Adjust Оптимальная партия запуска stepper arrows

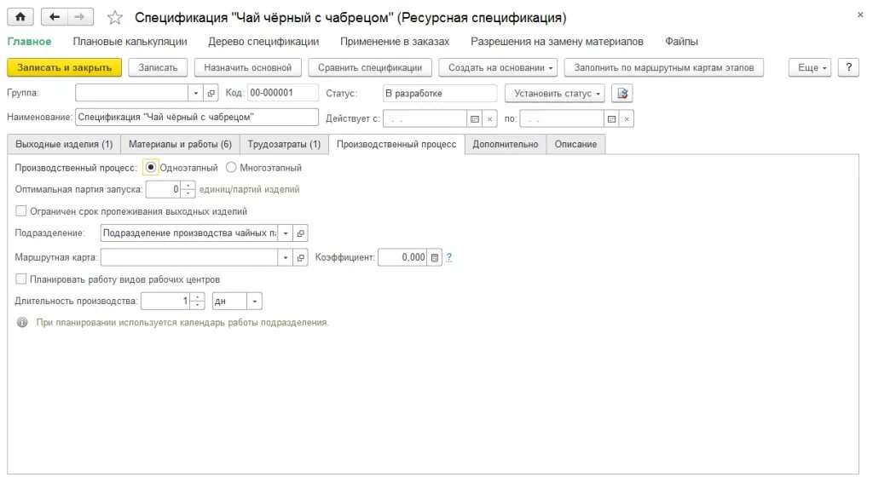(188, 189)
